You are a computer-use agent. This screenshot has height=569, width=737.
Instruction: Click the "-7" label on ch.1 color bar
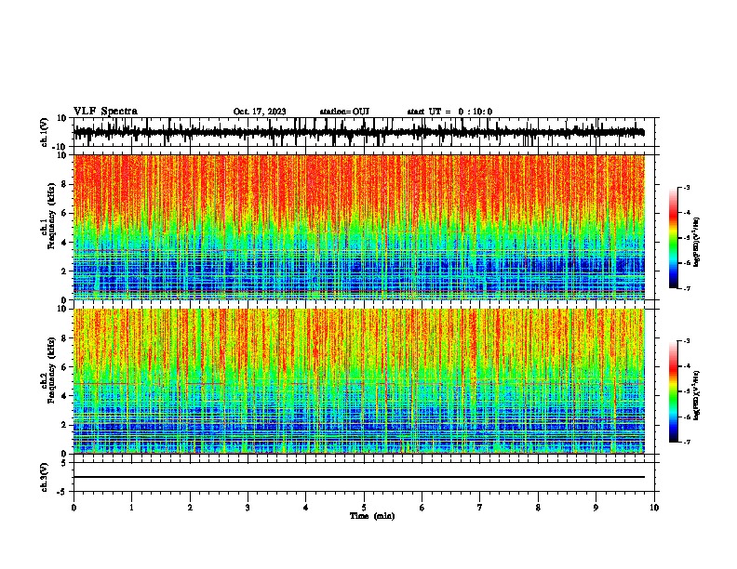[686, 288]
